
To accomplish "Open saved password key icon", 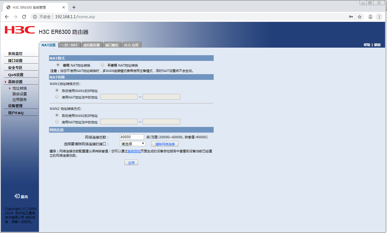I will 351,17.
